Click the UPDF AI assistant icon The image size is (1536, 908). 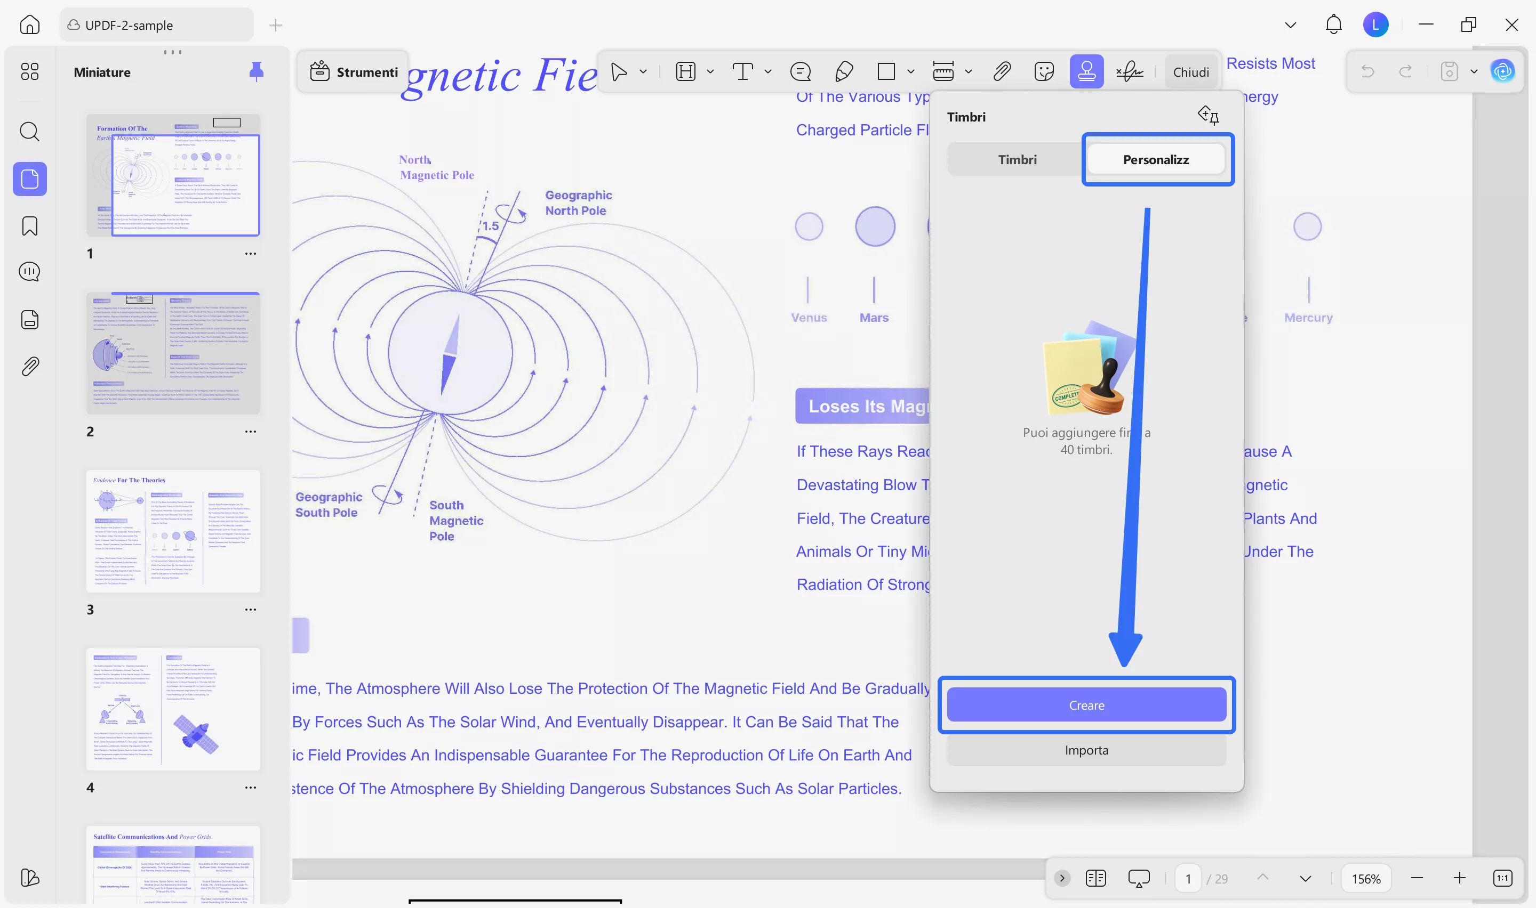[x=1502, y=71]
